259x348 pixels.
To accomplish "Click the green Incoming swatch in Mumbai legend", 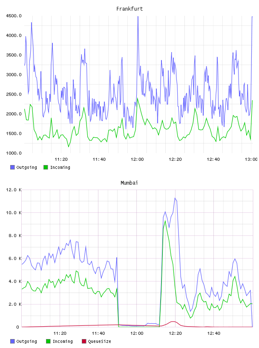I will 48,341.
